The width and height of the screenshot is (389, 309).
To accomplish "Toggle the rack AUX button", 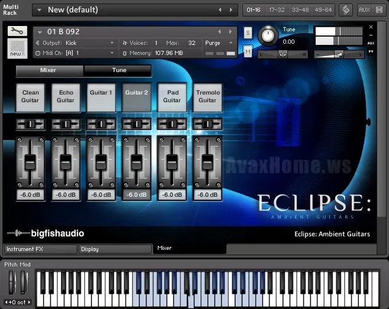I will 364,10.
